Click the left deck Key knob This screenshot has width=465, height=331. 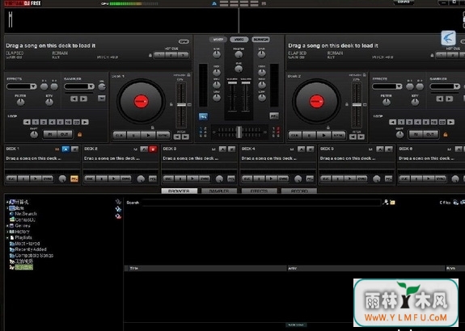pos(49,103)
